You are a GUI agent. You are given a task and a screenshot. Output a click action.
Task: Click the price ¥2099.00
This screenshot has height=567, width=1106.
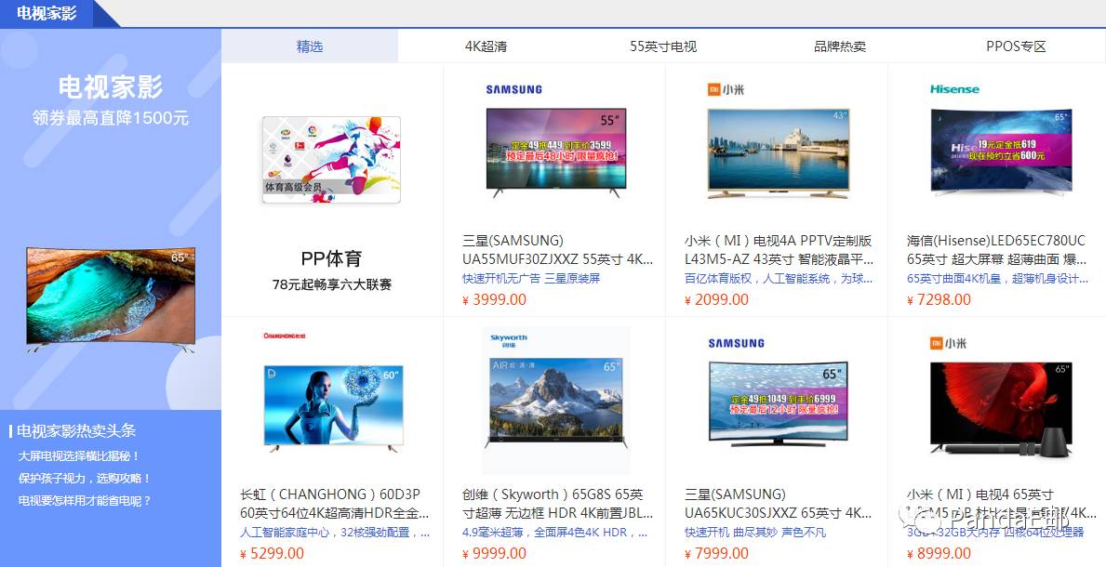tap(716, 299)
